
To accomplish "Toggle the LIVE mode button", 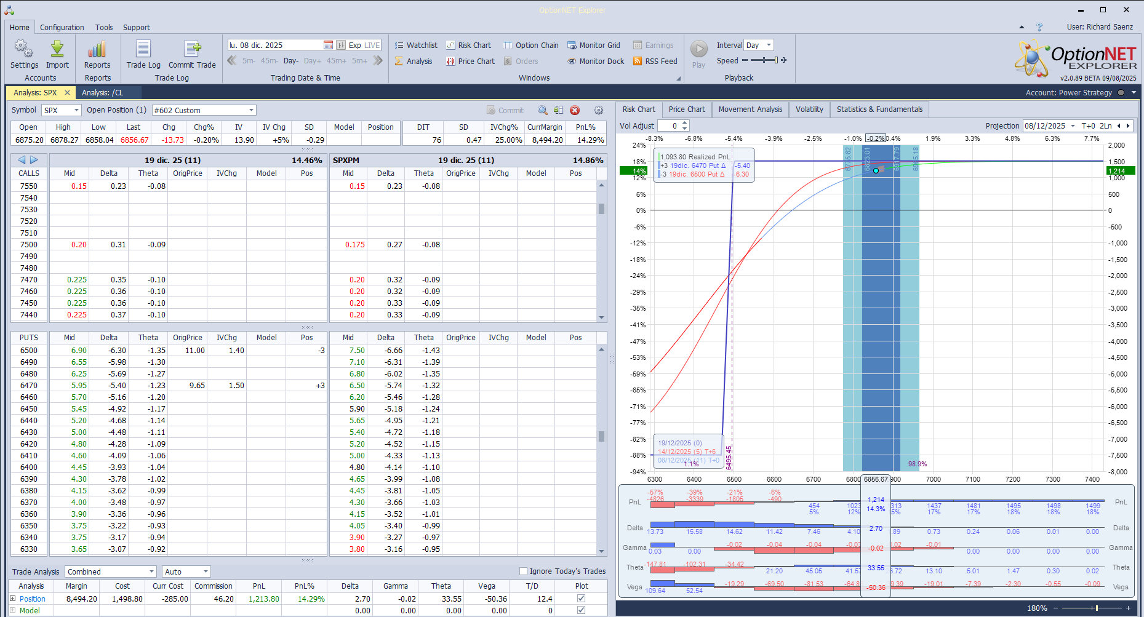I will pyautogui.click(x=372, y=45).
